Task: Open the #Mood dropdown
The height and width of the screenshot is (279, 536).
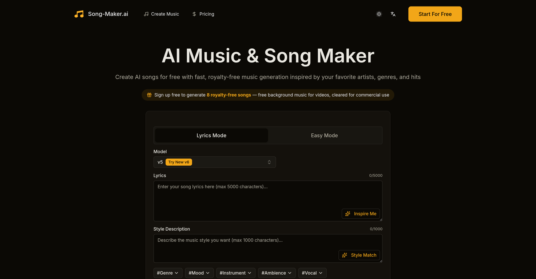Action: click(199, 273)
